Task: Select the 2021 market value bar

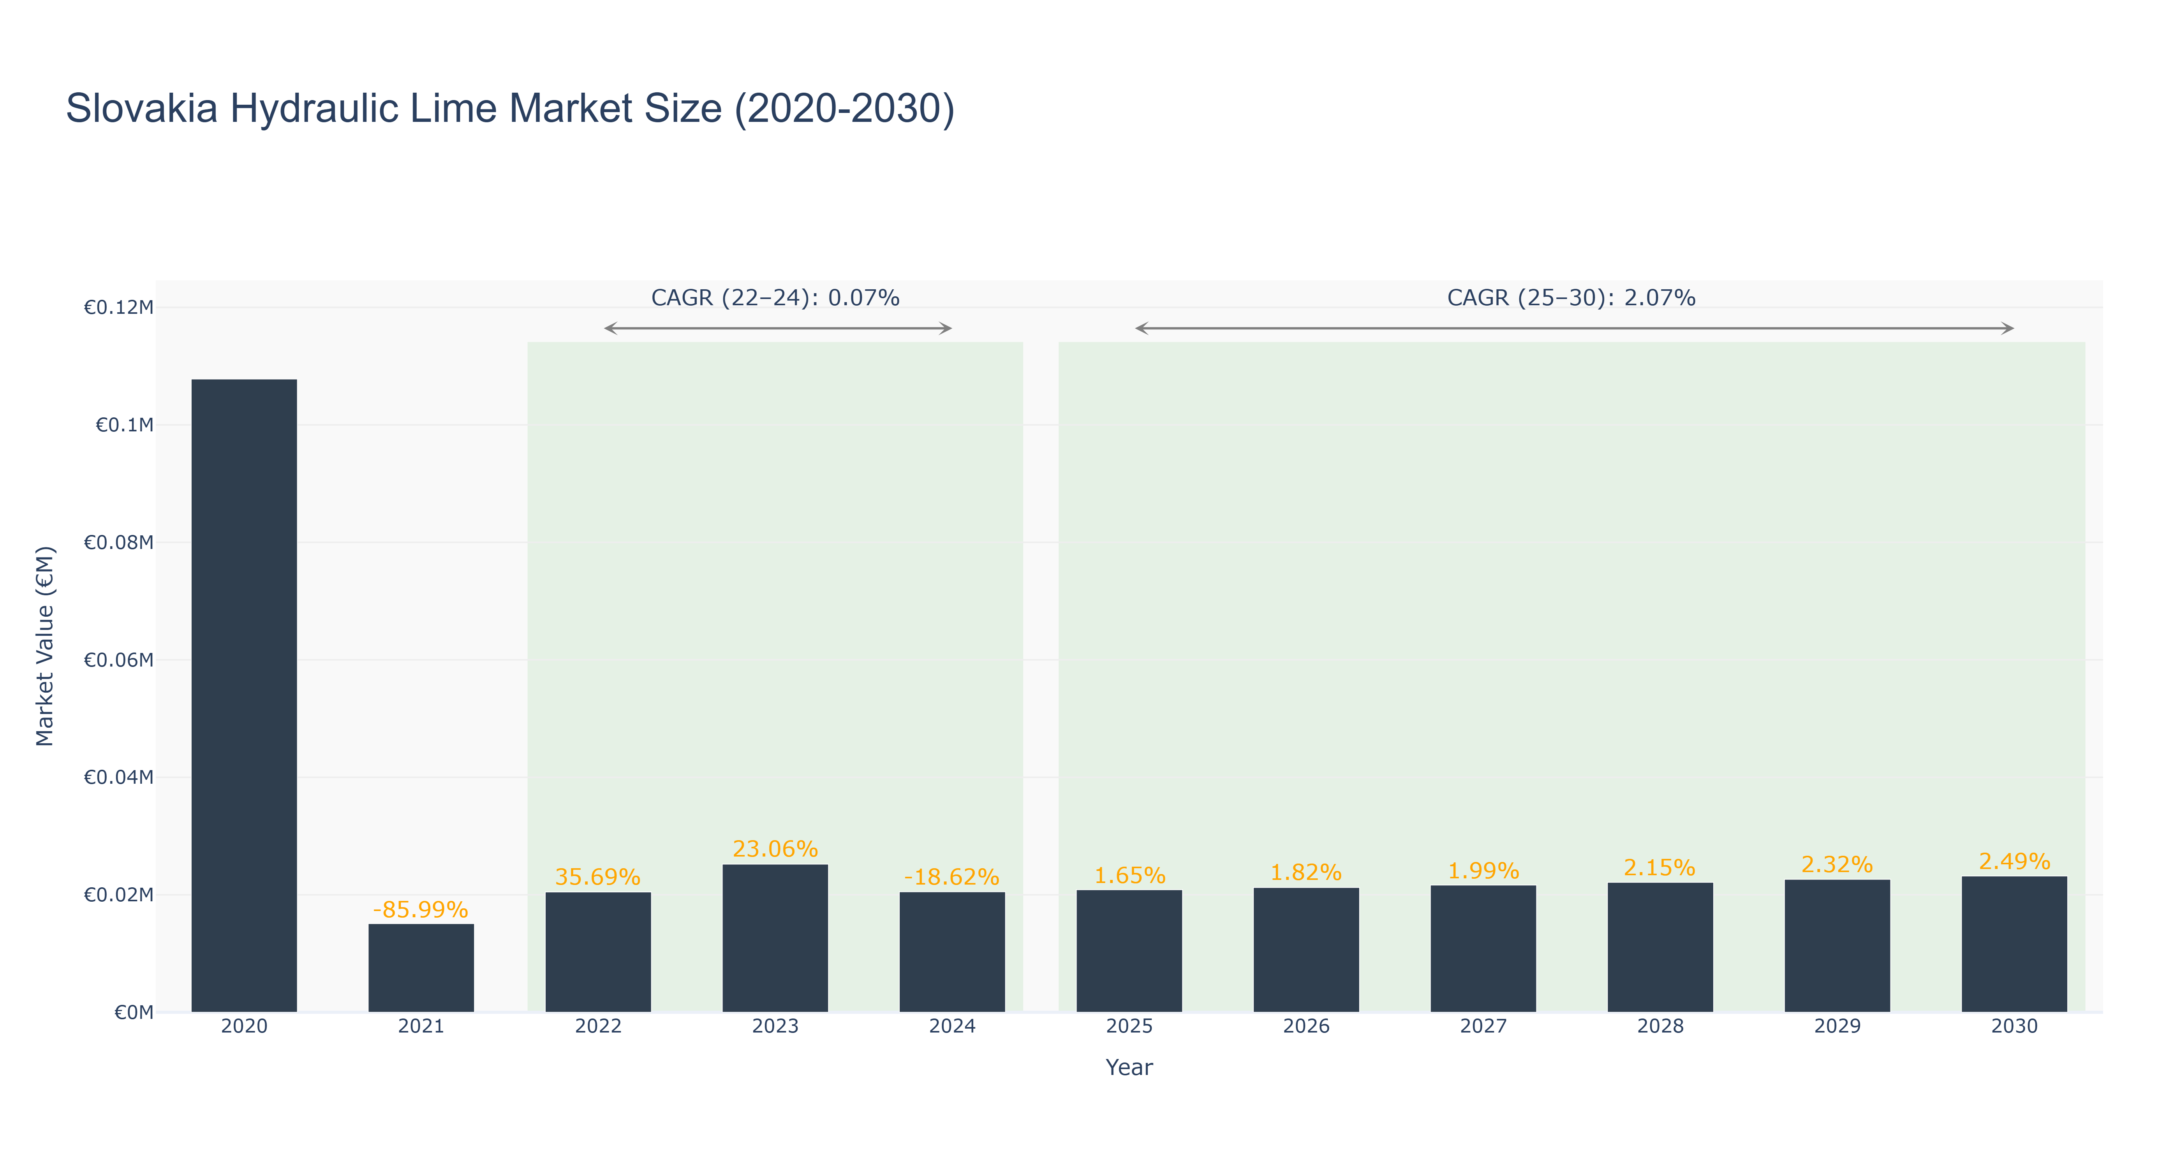Action: tap(421, 968)
